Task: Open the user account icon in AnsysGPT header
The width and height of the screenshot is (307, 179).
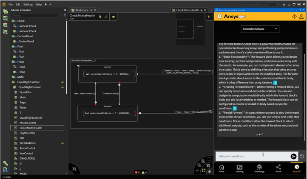Action: coord(301,17)
